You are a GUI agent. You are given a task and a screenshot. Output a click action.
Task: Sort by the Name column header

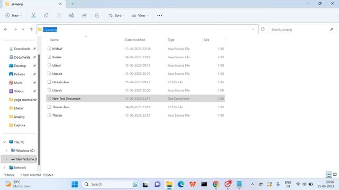[x=54, y=40]
